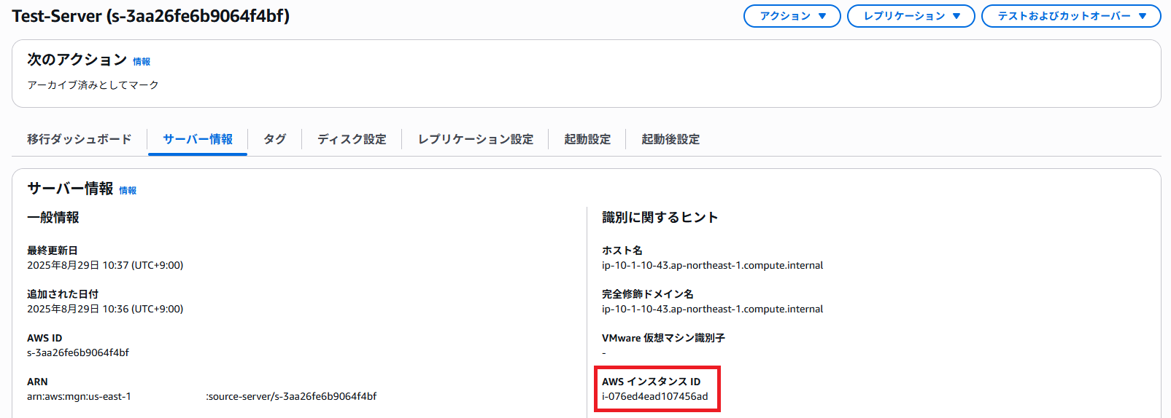Open the テストおよびカットオーバー dropdown
The width and height of the screenshot is (1171, 418).
pos(1071,16)
